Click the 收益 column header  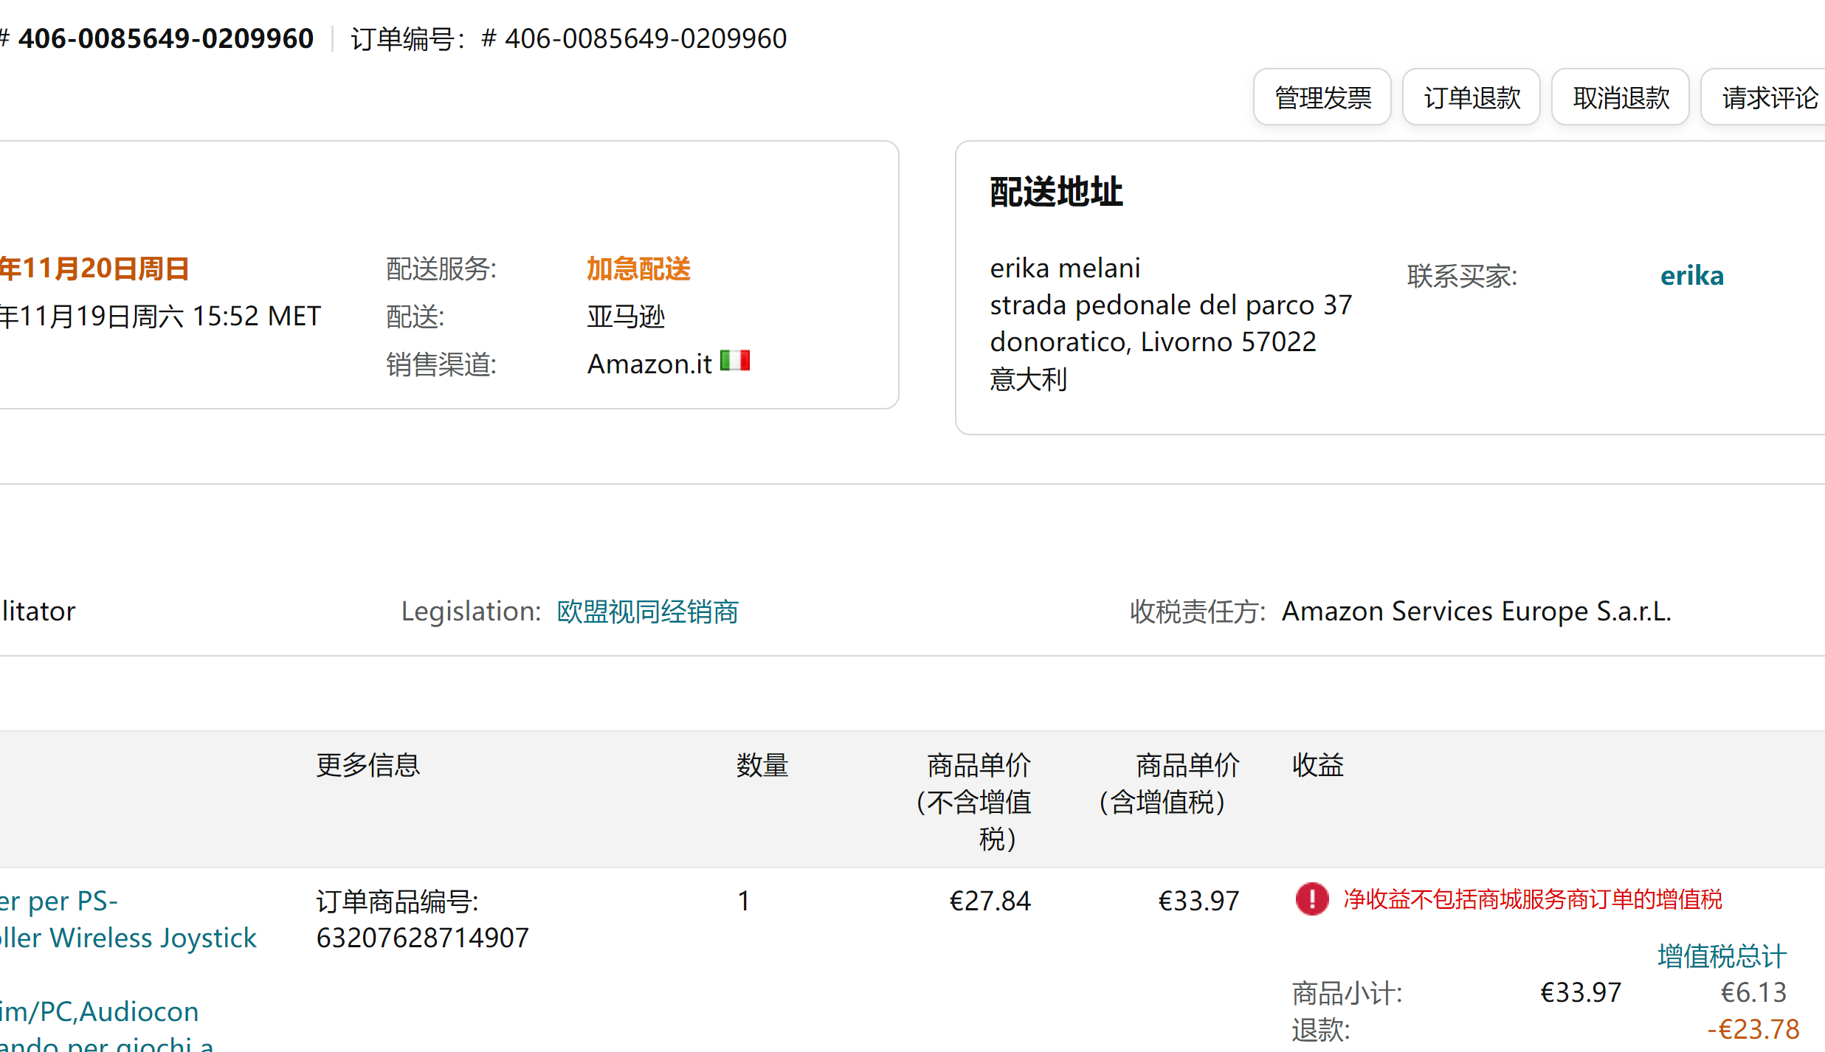pos(1317,765)
